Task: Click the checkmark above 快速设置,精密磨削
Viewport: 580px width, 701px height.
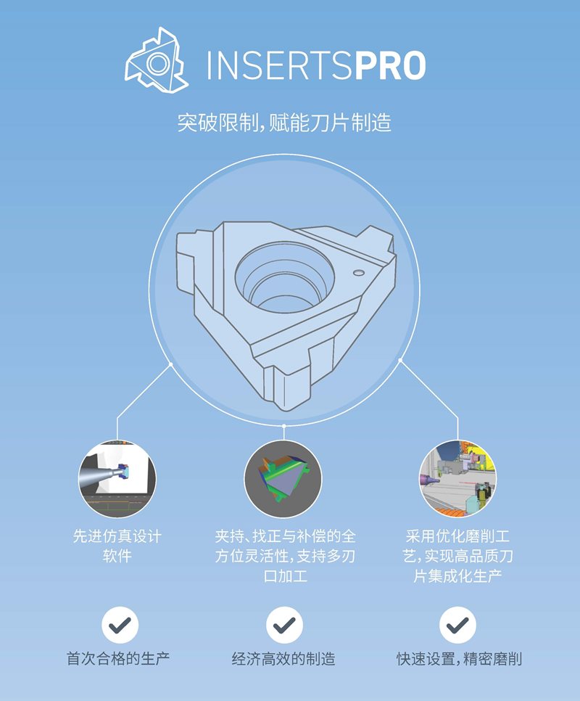Action: (x=457, y=625)
